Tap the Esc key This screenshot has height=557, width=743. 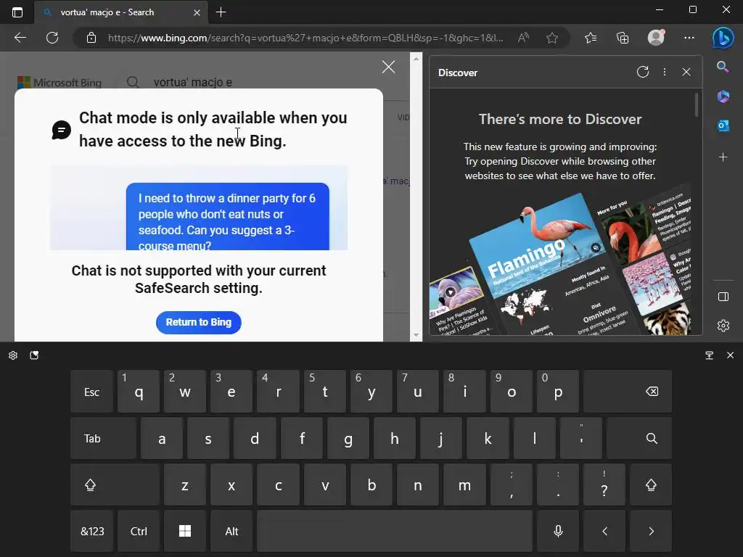(91, 392)
